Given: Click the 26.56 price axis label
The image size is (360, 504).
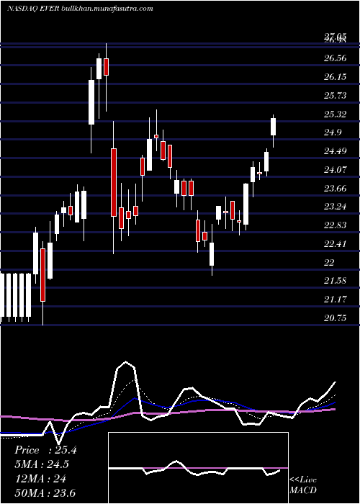Looking at the screenshot, I should point(336,58).
